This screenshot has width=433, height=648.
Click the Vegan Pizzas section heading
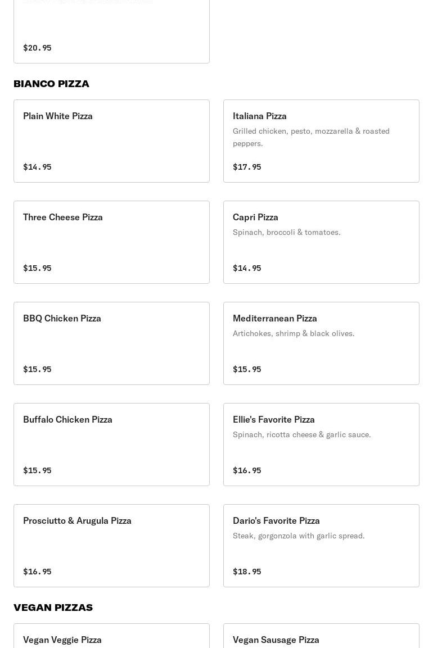(x=53, y=608)
